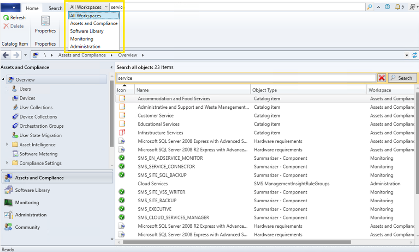Open notifications bell icon

point(398,7)
